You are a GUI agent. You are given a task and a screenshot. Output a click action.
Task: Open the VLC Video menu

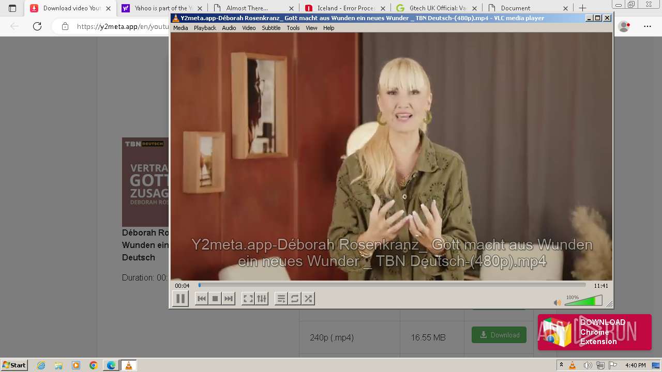(249, 28)
